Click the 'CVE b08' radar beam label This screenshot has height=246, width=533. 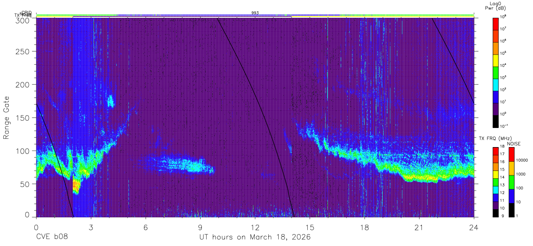52,237
